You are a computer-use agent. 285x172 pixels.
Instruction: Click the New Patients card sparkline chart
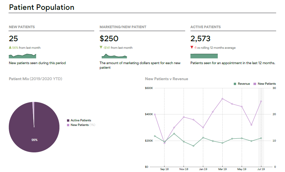click(22, 56)
